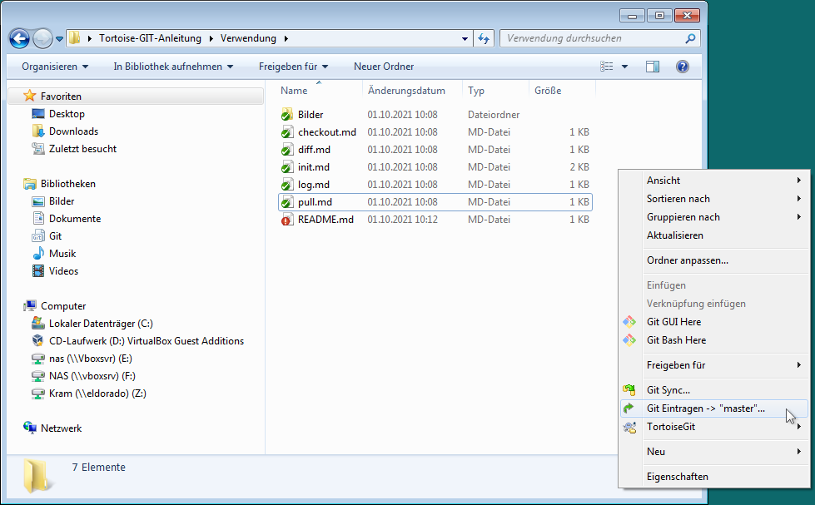Click the Refresh button beside the address bar

click(484, 38)
